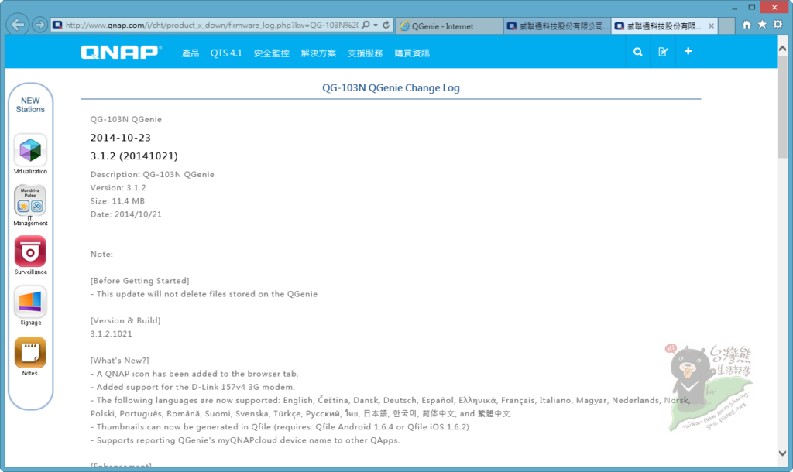The width and height of the screenshot is (793, 472).
Task: Click the [What's New?] heading
Action: pos(119,361)
